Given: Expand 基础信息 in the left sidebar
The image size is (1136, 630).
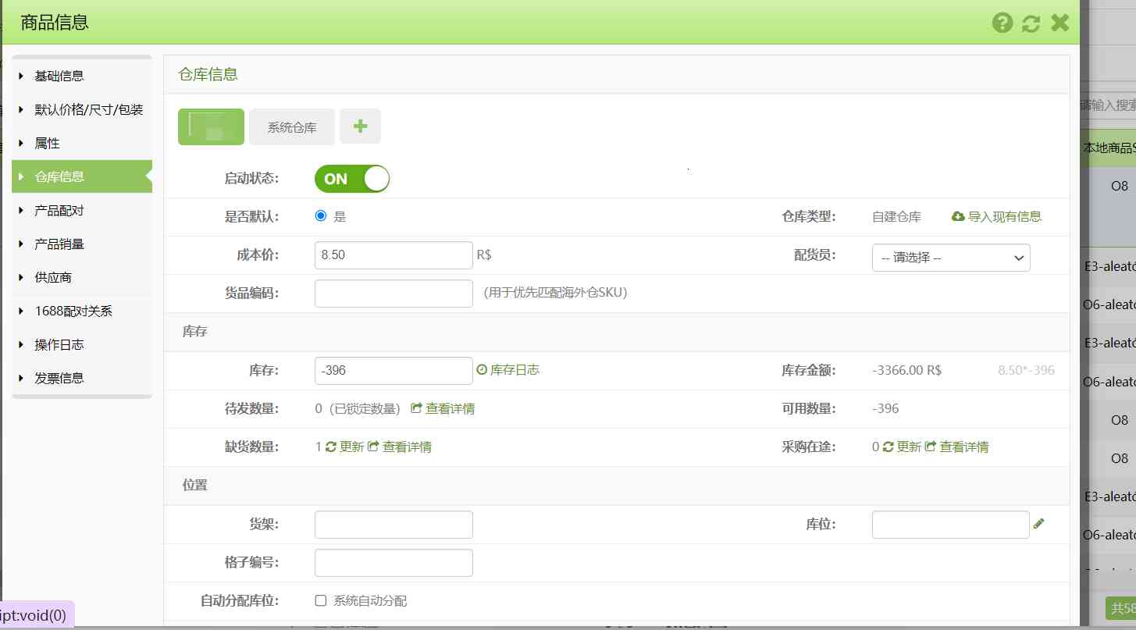Looking at the screenshot, I should click(59, 76).
